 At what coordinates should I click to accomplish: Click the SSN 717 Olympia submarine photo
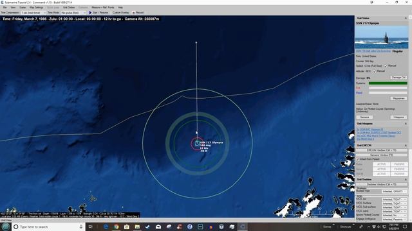coord(382,37)
